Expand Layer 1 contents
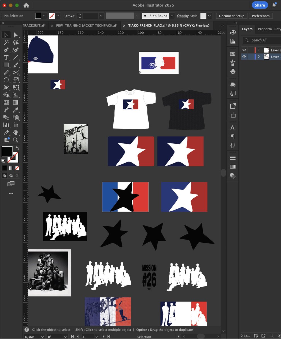 [259, 57]
